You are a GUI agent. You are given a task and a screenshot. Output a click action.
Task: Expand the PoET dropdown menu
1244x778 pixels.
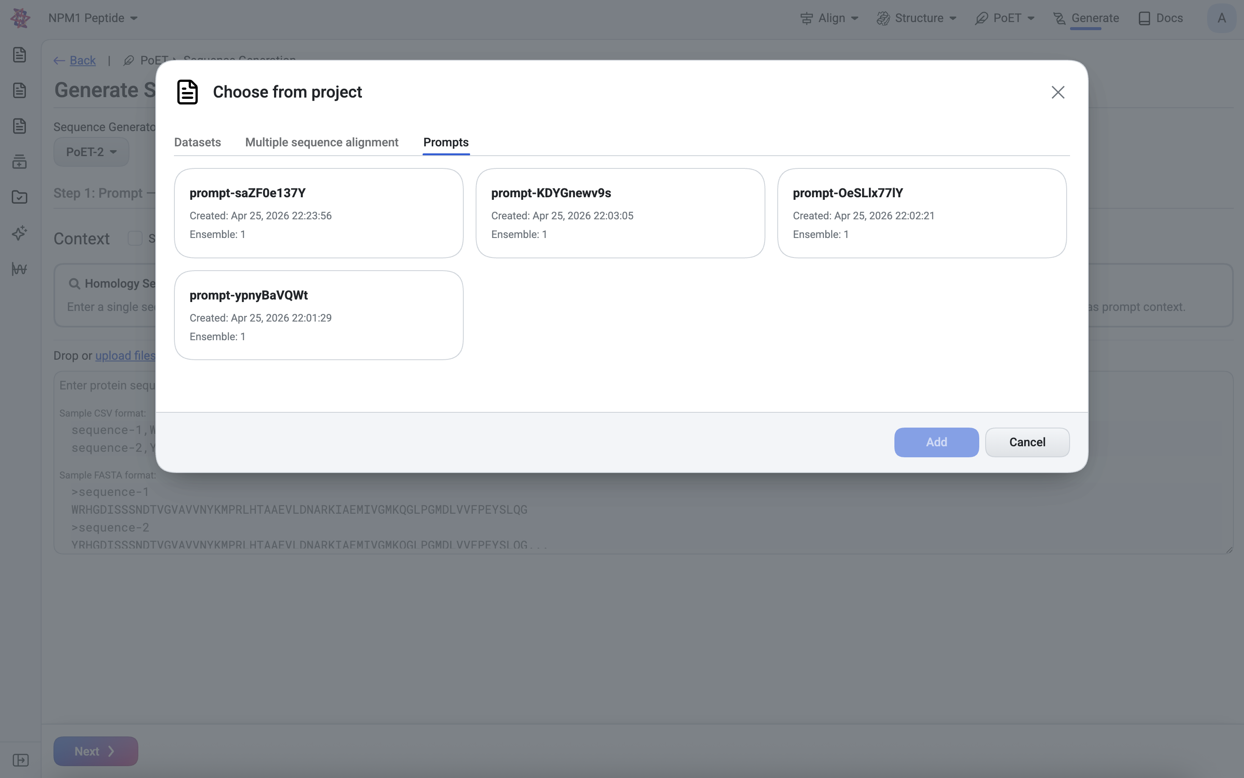point(1031,19)
